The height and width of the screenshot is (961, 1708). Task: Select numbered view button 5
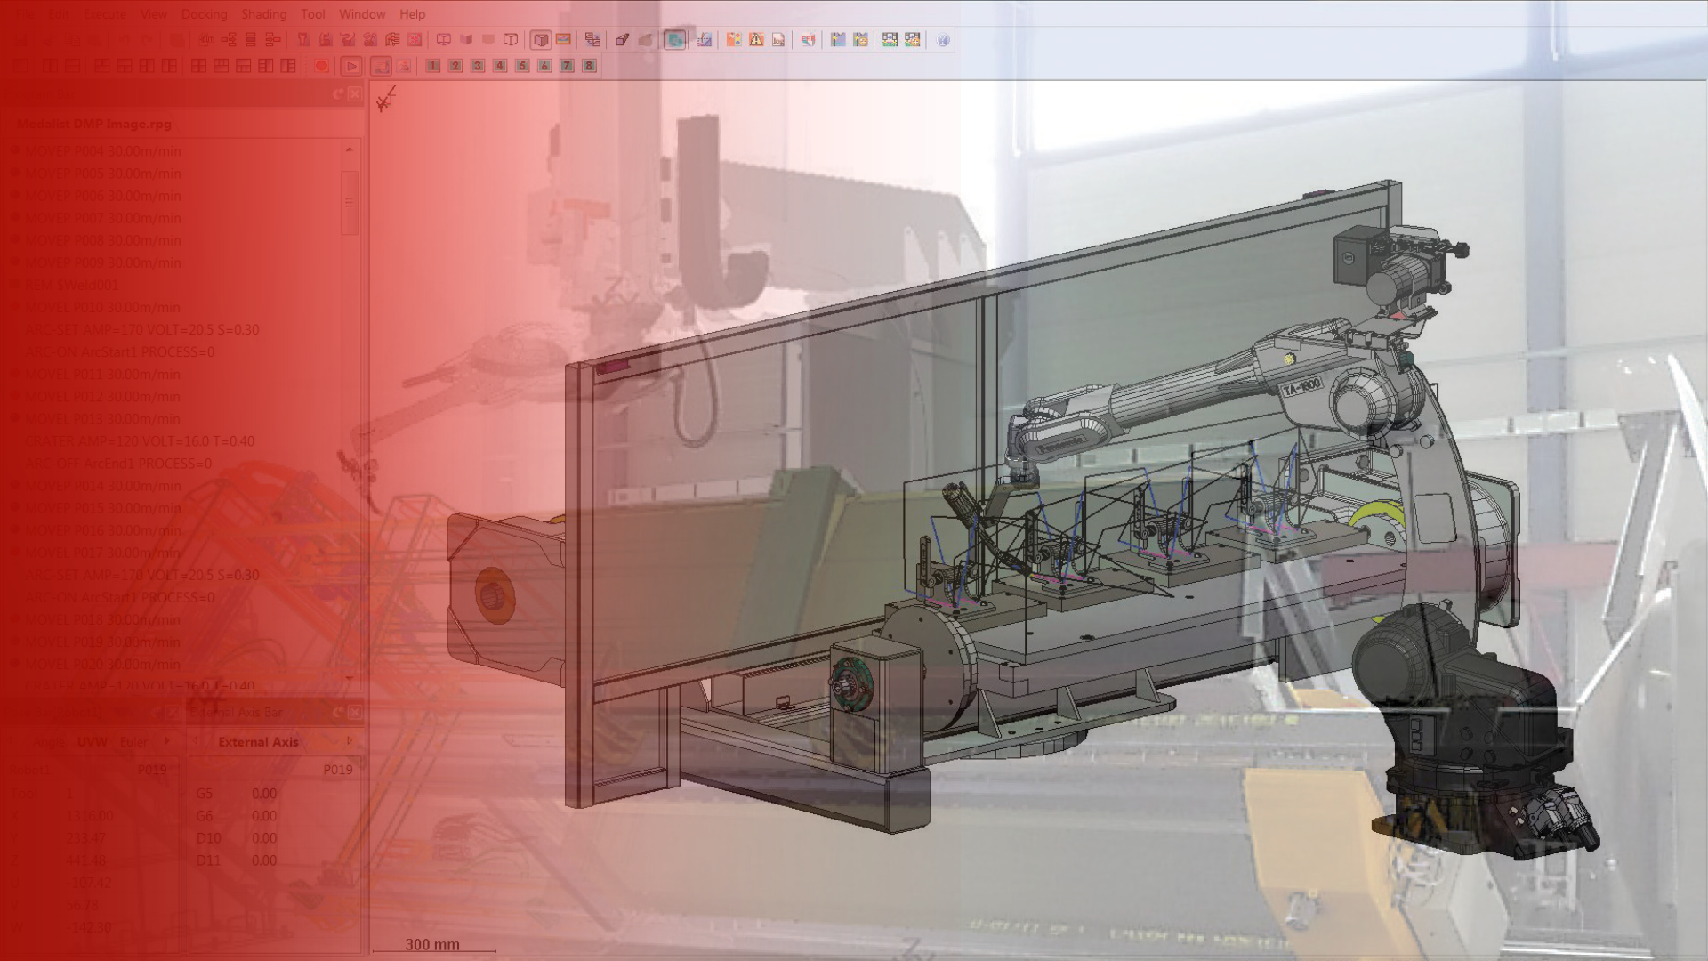click(x=522, y=66)
